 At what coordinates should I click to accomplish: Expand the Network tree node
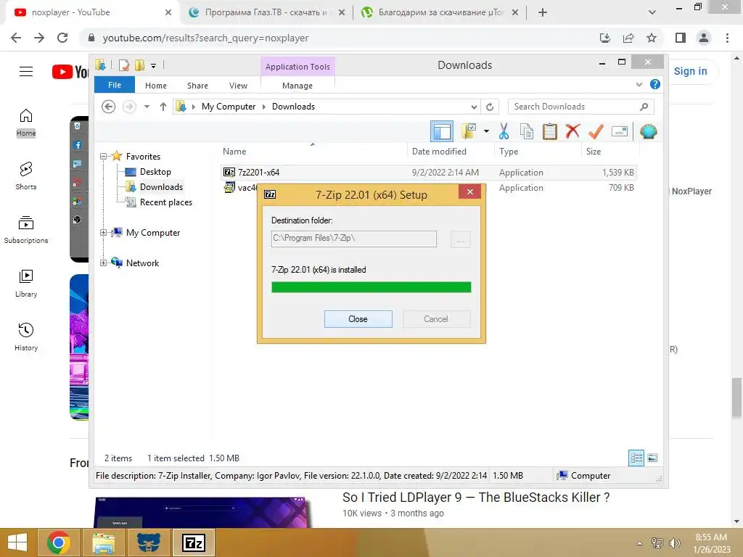tap(103, 263)
